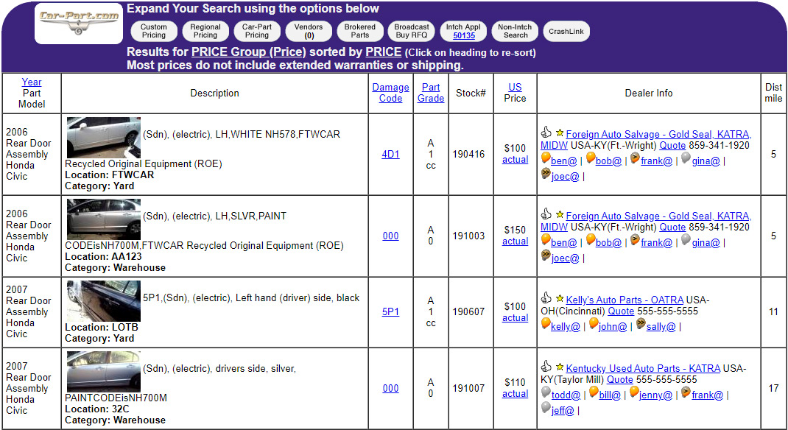Click the thumbs-up icon next to Kentucky Used Auto Parts

(x=546, y=366)
